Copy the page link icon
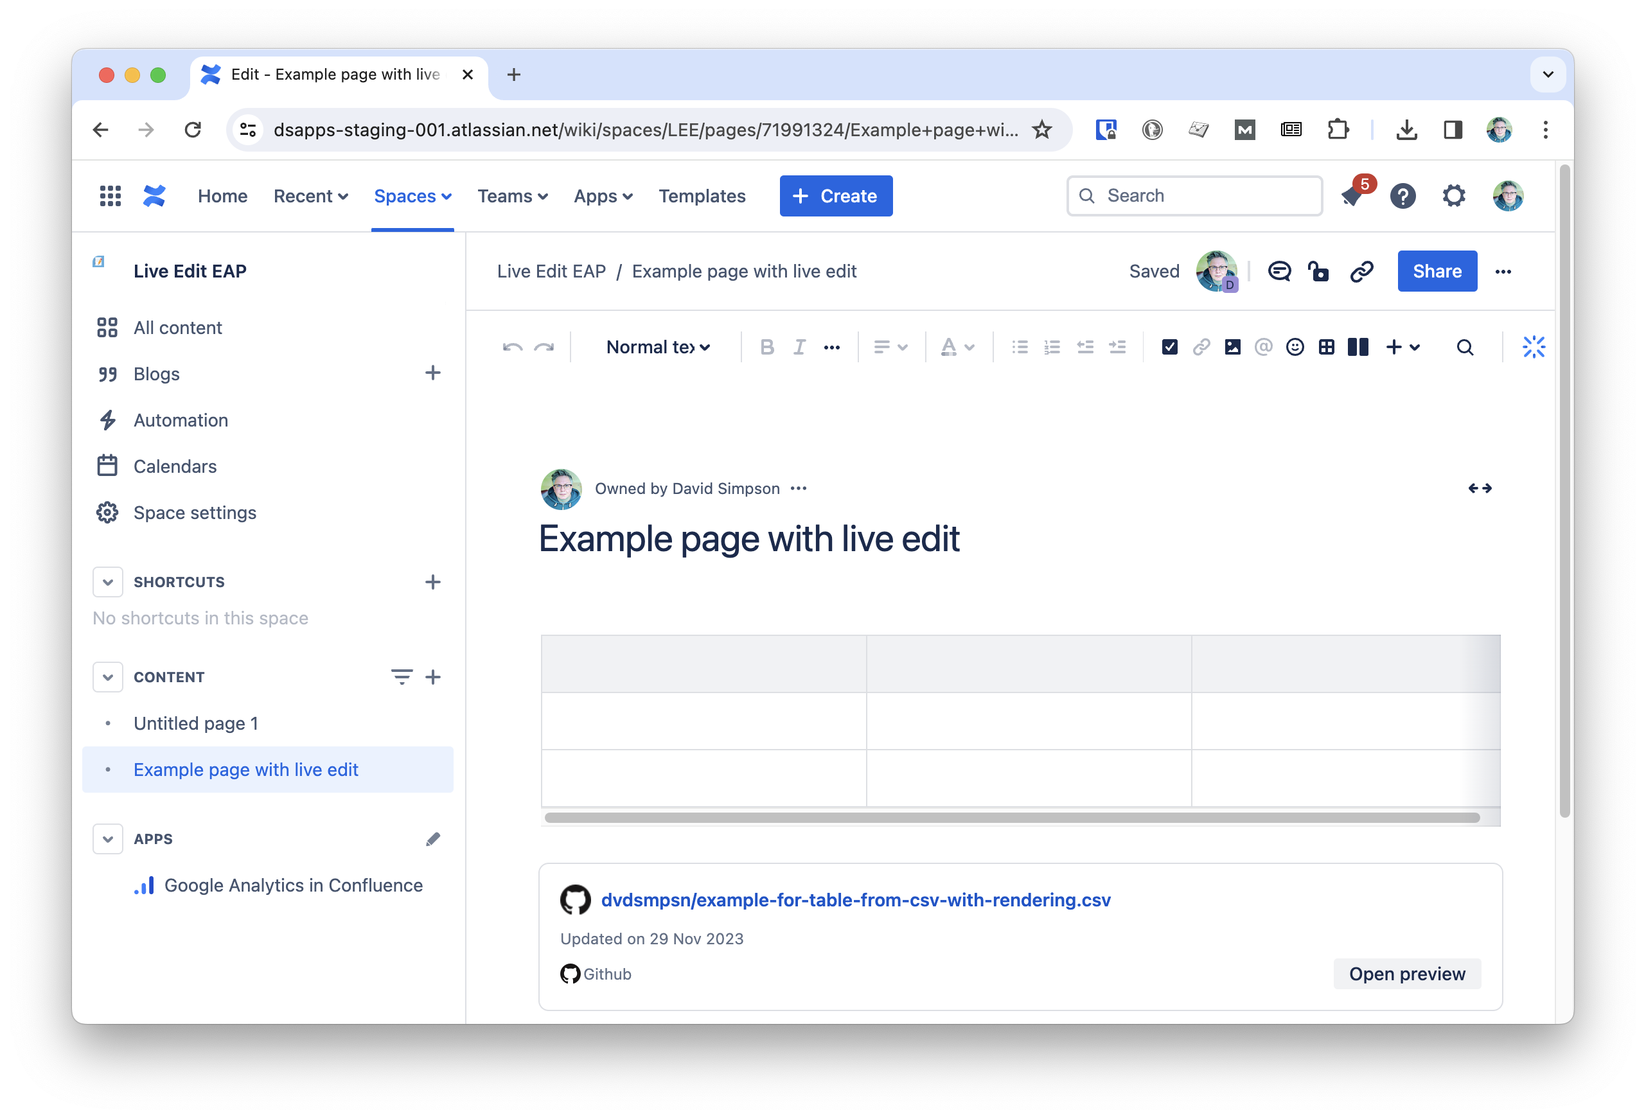The image size is (1646, 1119). [x=1361, y=271]
